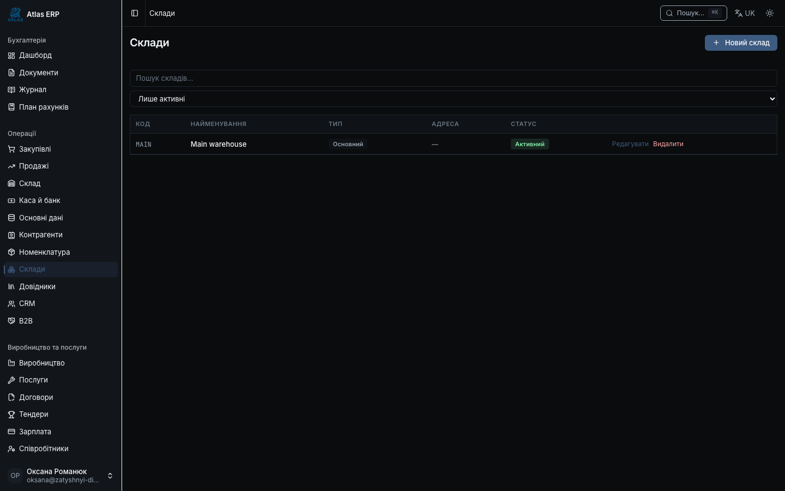The image size is (785, 491).
Task: Click the Активний status badge
Action: coord(530,144)
